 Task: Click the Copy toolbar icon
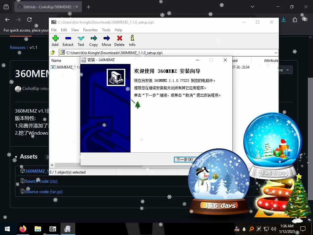click(x=94, y=41)
